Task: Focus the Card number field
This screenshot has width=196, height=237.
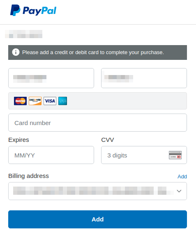Action: (97, 123)
